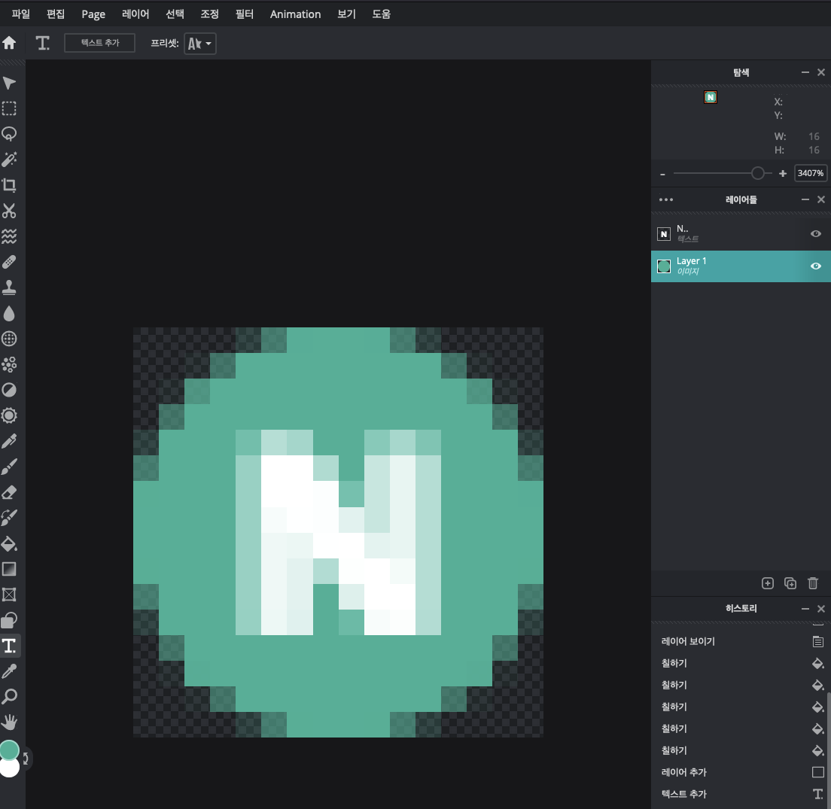831x809 pixels.
Task: Select the Text tool in left toolbar
Action: [9, 646]
